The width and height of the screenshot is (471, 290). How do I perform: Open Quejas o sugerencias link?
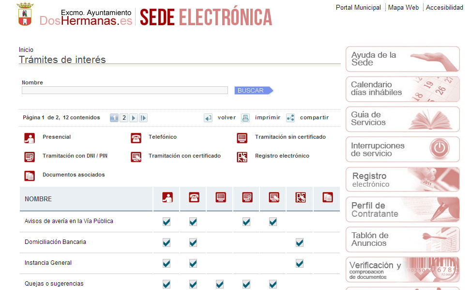tap(54, 284)
